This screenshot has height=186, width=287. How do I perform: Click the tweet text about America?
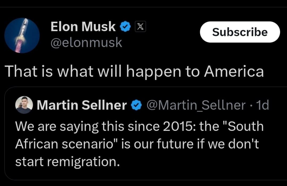134,71
